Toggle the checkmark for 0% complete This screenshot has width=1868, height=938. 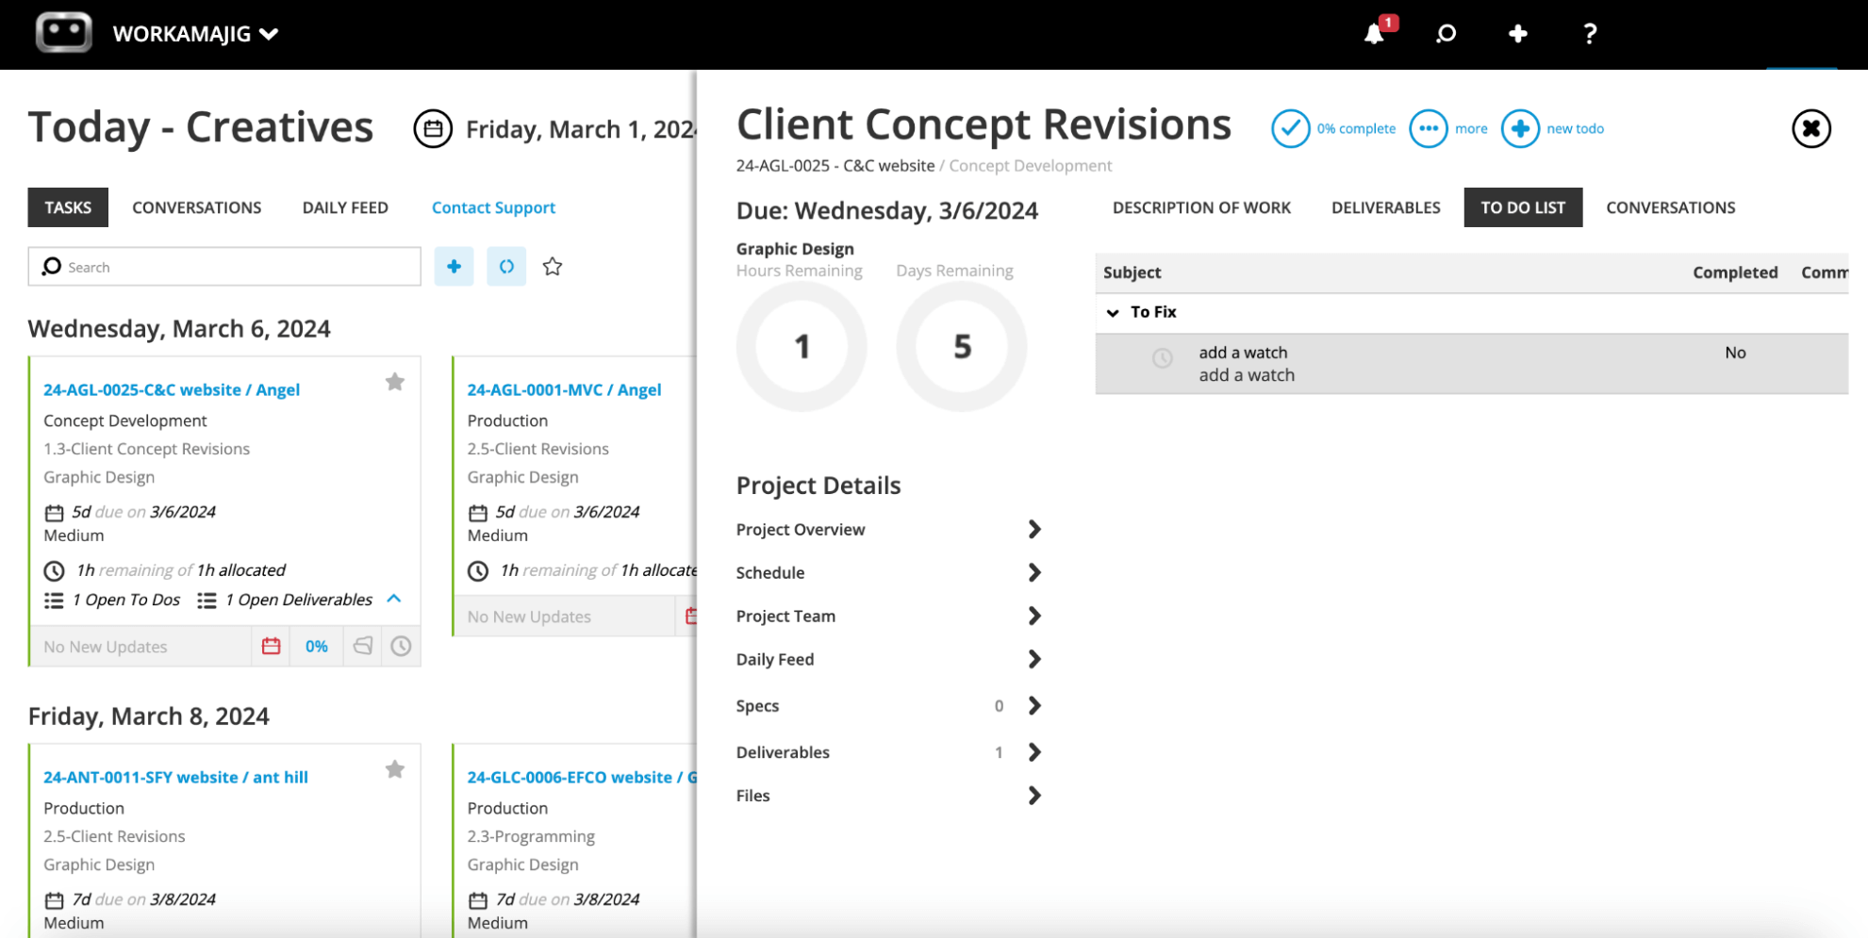(1291, 128)
